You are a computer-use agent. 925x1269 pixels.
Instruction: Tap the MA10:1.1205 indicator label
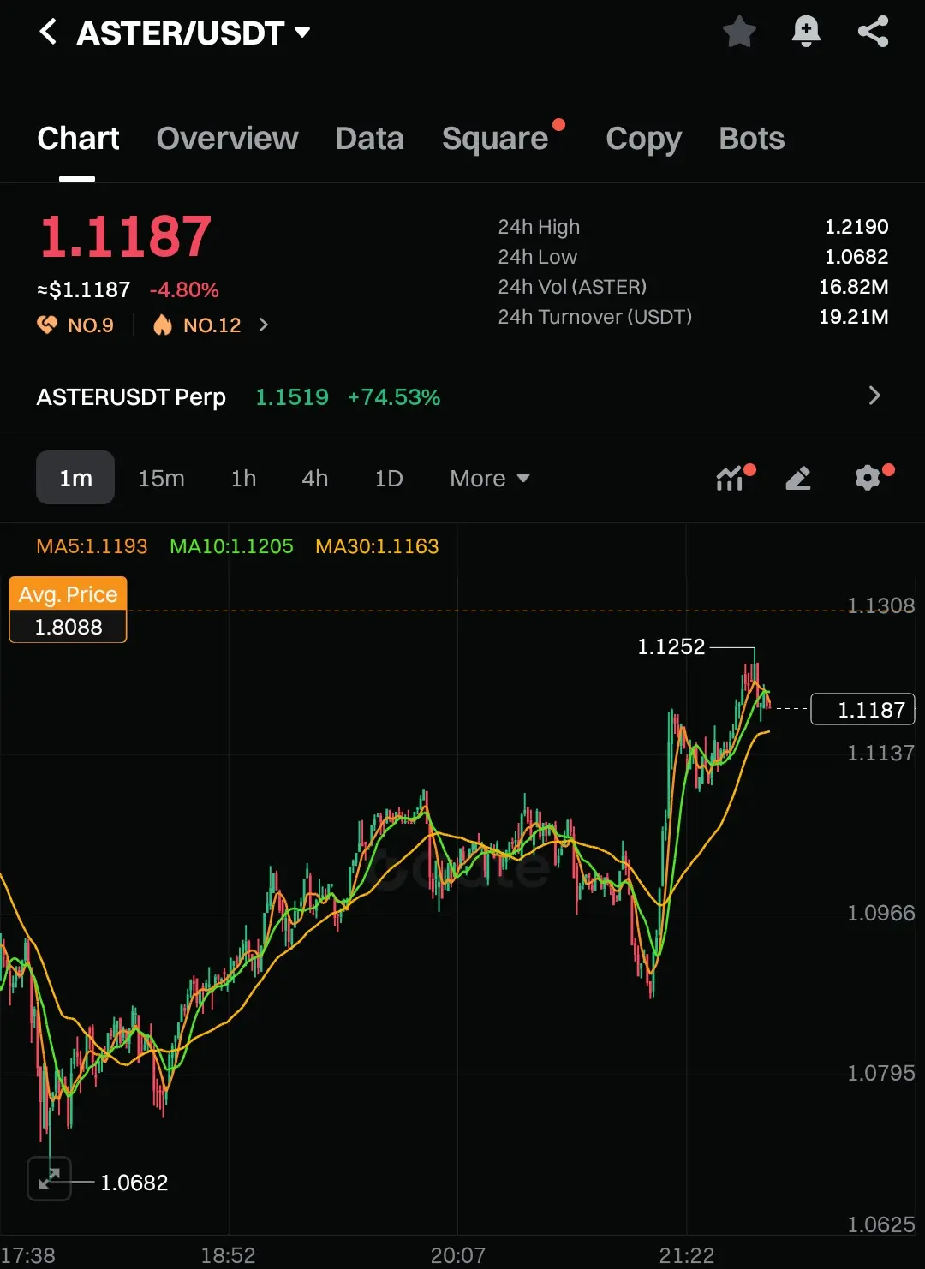coord(231,546)
